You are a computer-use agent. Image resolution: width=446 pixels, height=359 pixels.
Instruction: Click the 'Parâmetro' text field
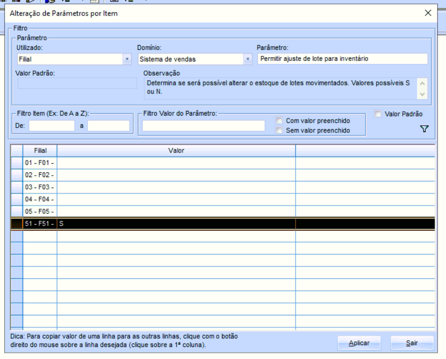pyautogui.click(x=342, y=59)
